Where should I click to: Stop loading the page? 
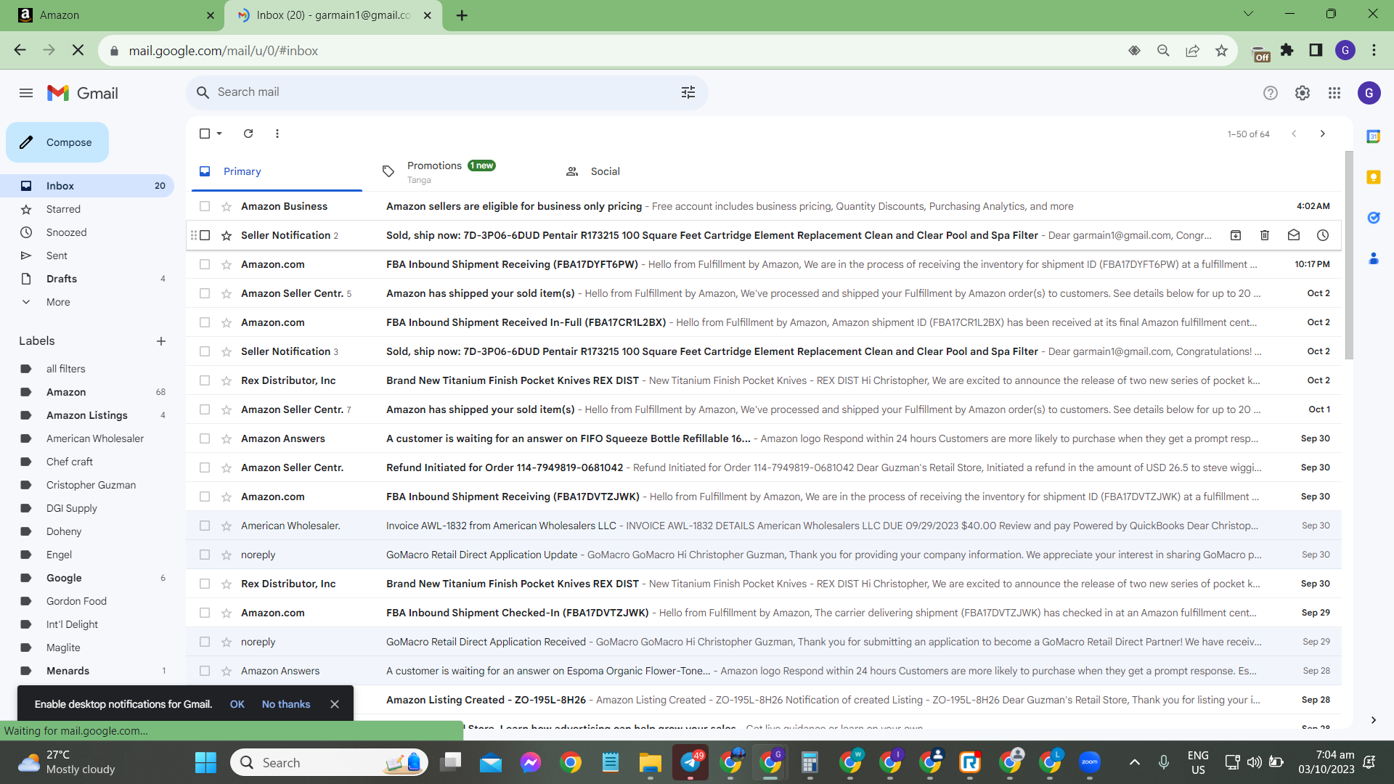point(78,50)
